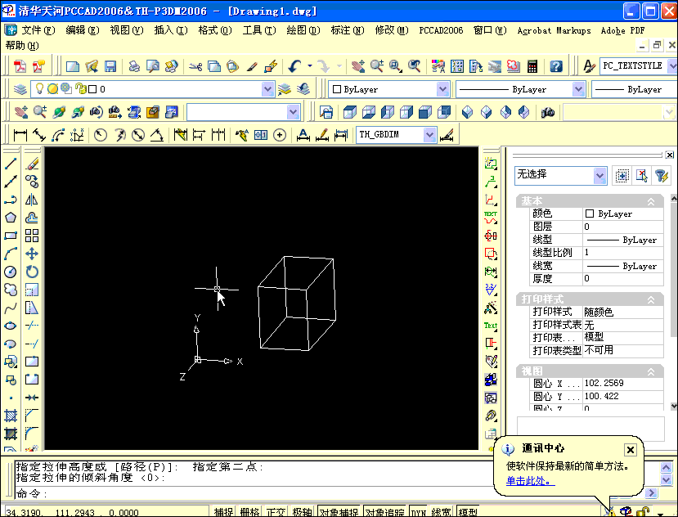This screenshot has height=517, width=678.
Task: Toggle the 模型 model space button
Action: click(468, 512)
